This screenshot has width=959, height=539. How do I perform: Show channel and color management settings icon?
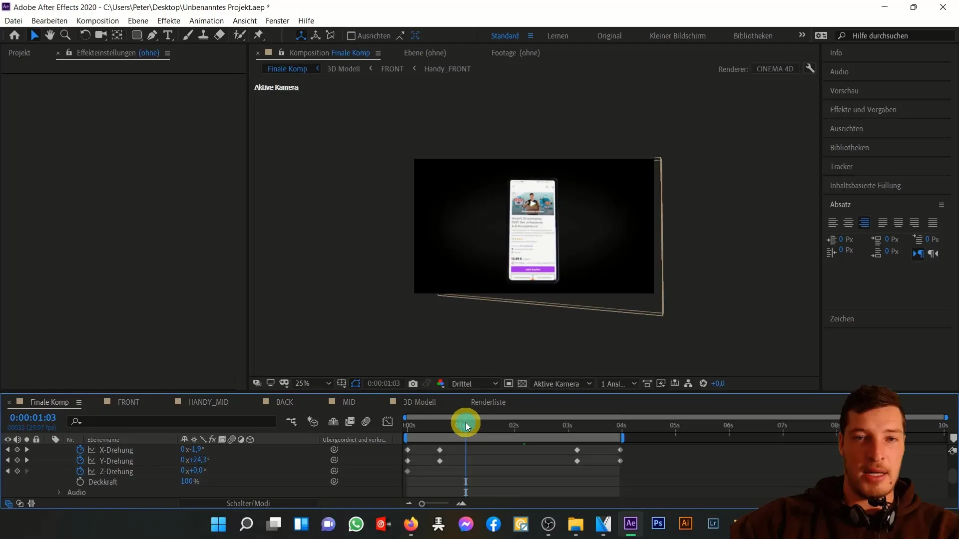click(x=441, y=384)
